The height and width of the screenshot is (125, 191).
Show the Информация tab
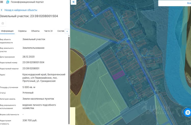click(7, 31)
